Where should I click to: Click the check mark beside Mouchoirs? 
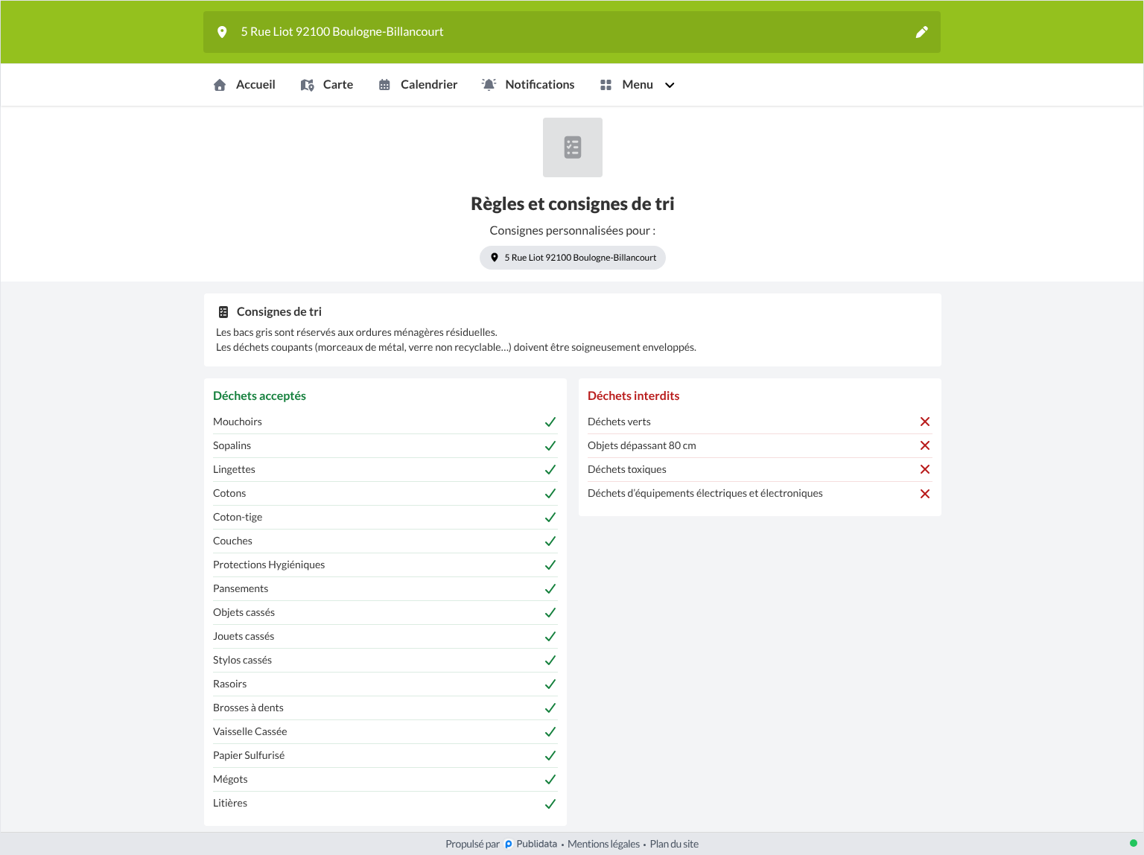(x=550, y=422)
